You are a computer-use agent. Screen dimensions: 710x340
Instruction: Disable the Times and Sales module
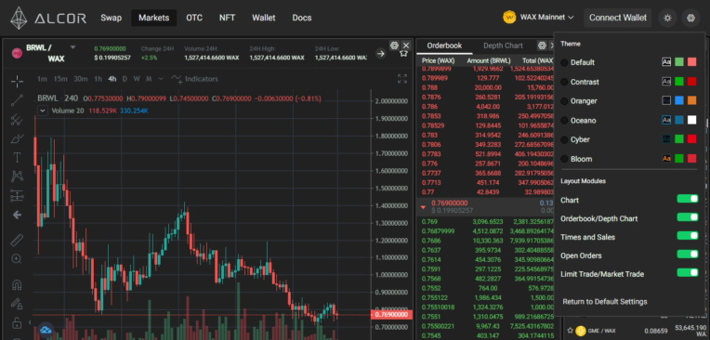click(688, 236)
